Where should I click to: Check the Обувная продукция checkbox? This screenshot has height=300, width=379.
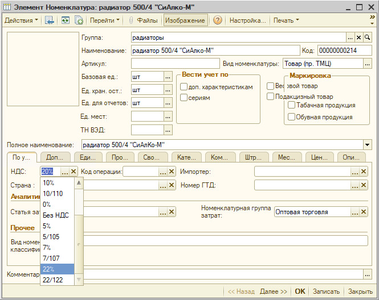click(292, 117)
